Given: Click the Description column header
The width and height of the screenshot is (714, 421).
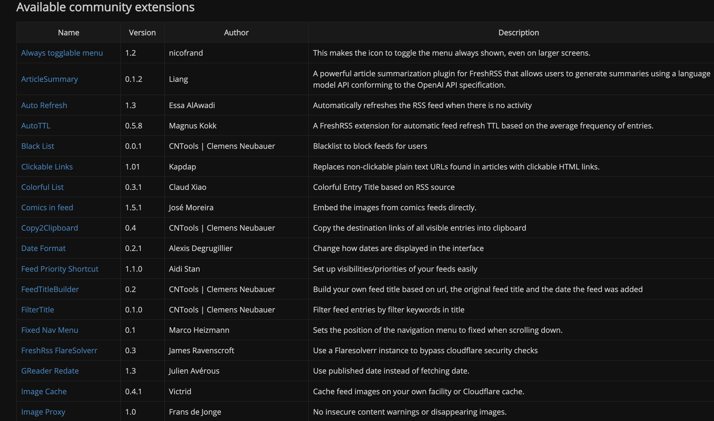Looking at the screenshot, I should [518, 32].
